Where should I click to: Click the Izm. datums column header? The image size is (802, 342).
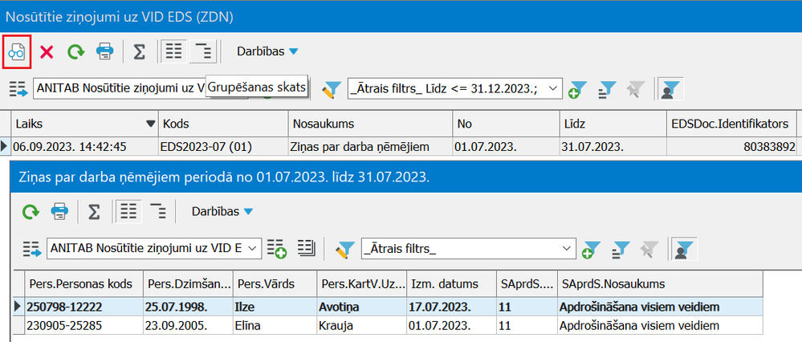452,283
